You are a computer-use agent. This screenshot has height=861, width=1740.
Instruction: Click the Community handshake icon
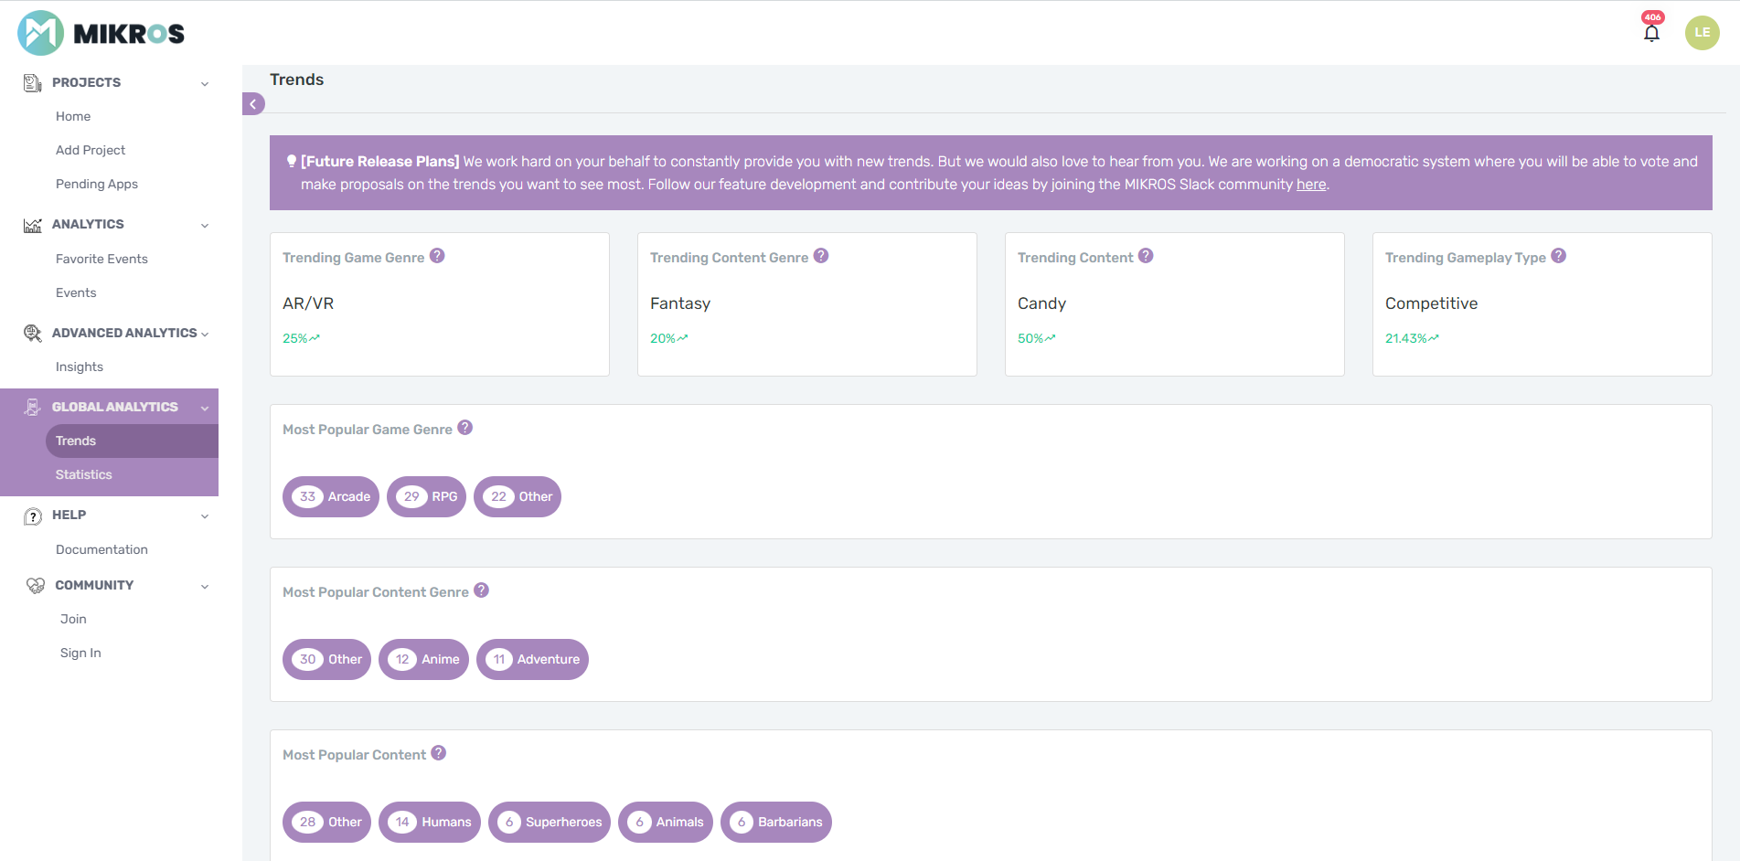tap(35, 585)
